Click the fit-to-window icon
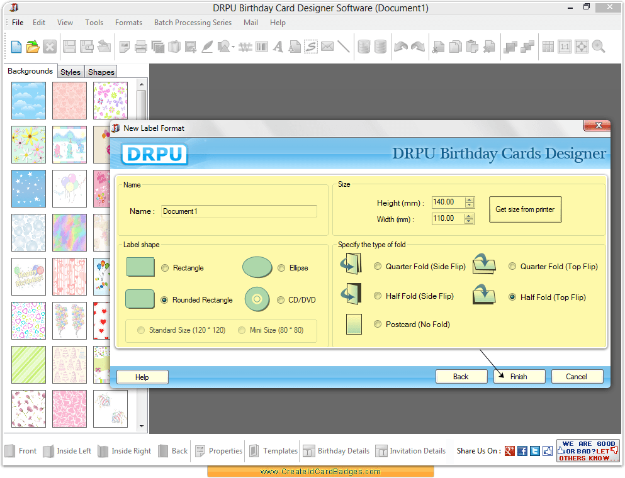The image size is (625, 478). coord(582,47)
